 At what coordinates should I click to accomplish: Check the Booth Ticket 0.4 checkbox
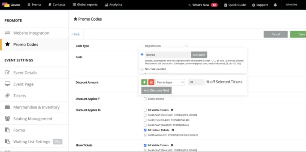coord(145,120)
